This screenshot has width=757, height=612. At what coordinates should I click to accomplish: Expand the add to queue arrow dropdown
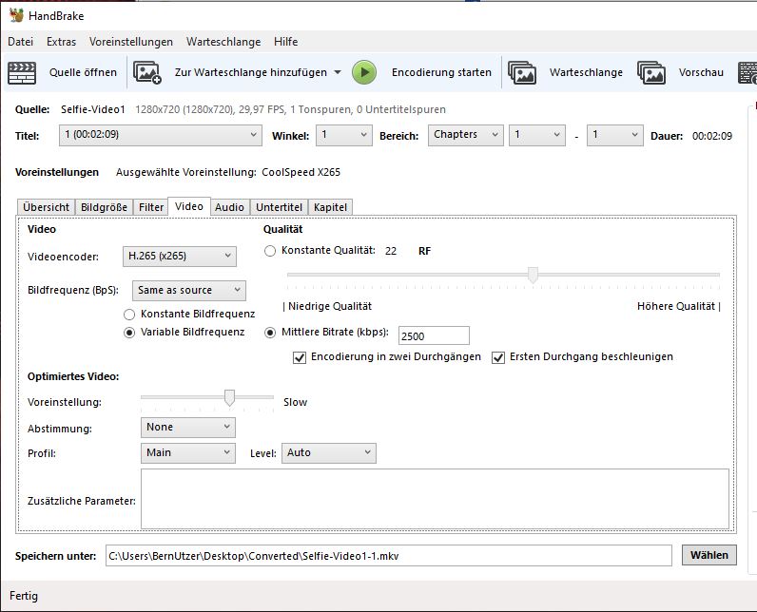tap(338, 72)
